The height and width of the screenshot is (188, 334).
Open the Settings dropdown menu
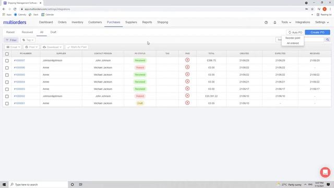pos(322,22)
